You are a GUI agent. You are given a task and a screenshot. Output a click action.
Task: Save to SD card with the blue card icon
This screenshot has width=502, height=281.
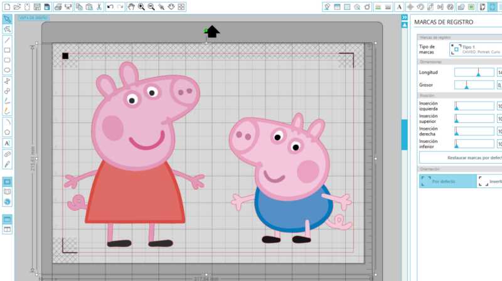coord(46,7)
